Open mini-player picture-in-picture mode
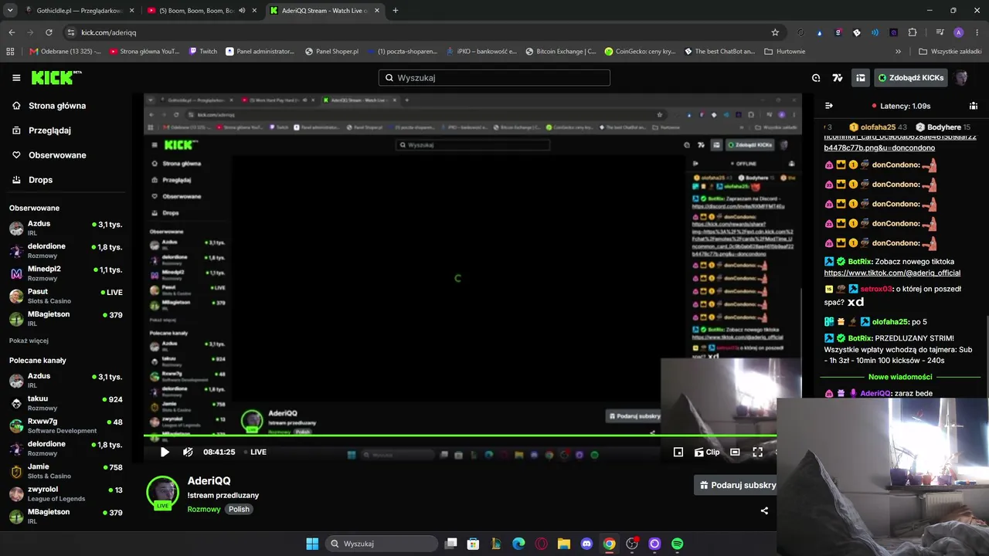Viewport: 989px width, 556px height. point(678,452)
